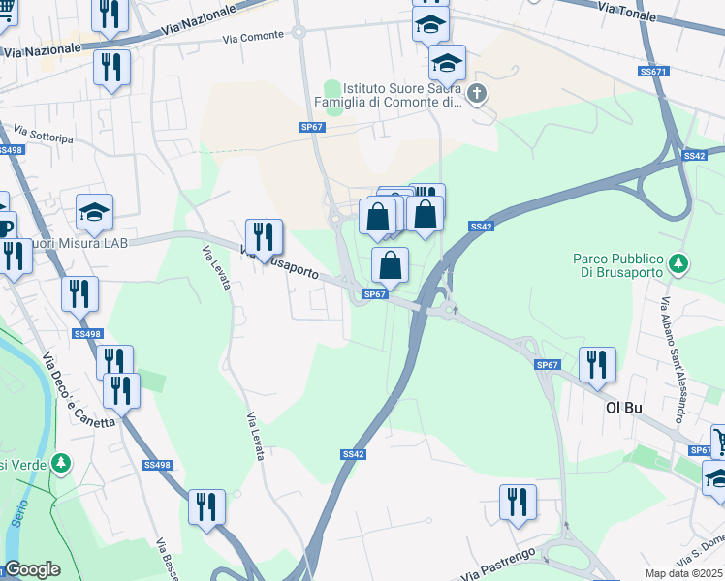725x581 pixels.
Task: Open the shopping cart marker at right edge
Action: click(x=718, y=442)
